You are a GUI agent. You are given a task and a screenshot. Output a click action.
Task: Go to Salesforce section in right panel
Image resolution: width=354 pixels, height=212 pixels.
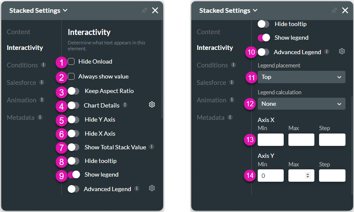click(211, 83)
